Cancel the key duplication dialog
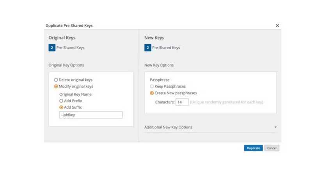314x179 pixels. [271, 148]
